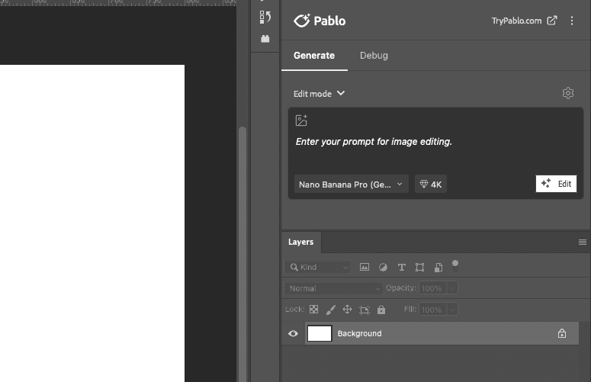
Task: Open the Kind filter dropdown
Action: [x=317, y=268]
